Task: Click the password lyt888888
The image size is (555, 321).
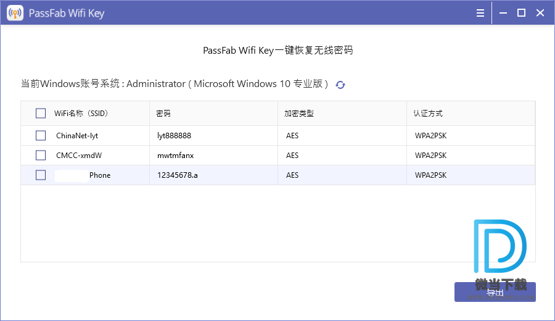Action: [174, 136]
